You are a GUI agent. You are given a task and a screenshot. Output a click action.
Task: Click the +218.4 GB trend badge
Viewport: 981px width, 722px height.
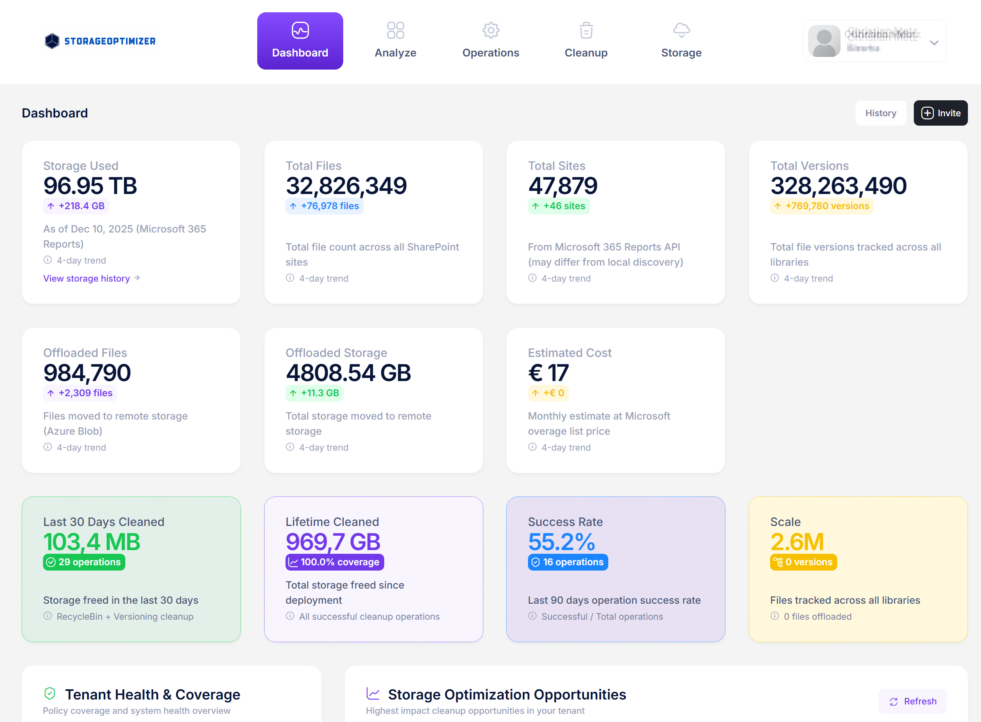pos(75,205)
